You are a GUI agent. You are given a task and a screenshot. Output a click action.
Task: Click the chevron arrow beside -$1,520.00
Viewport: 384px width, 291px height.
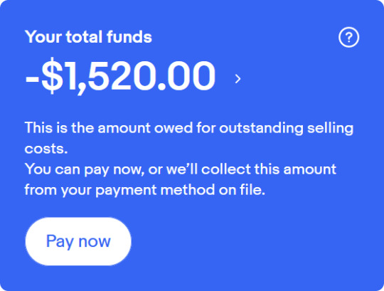click(x=238, y=79)
